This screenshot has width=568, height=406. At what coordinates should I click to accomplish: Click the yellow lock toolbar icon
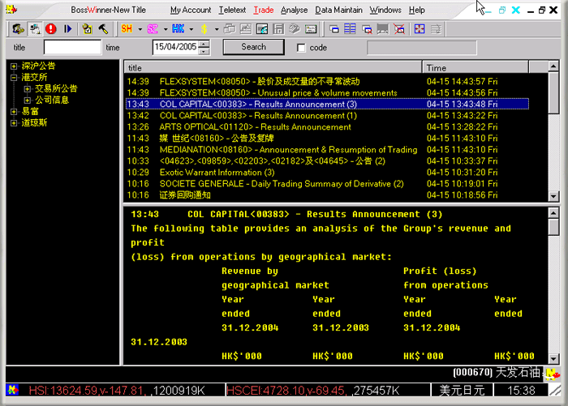[87, 29]
